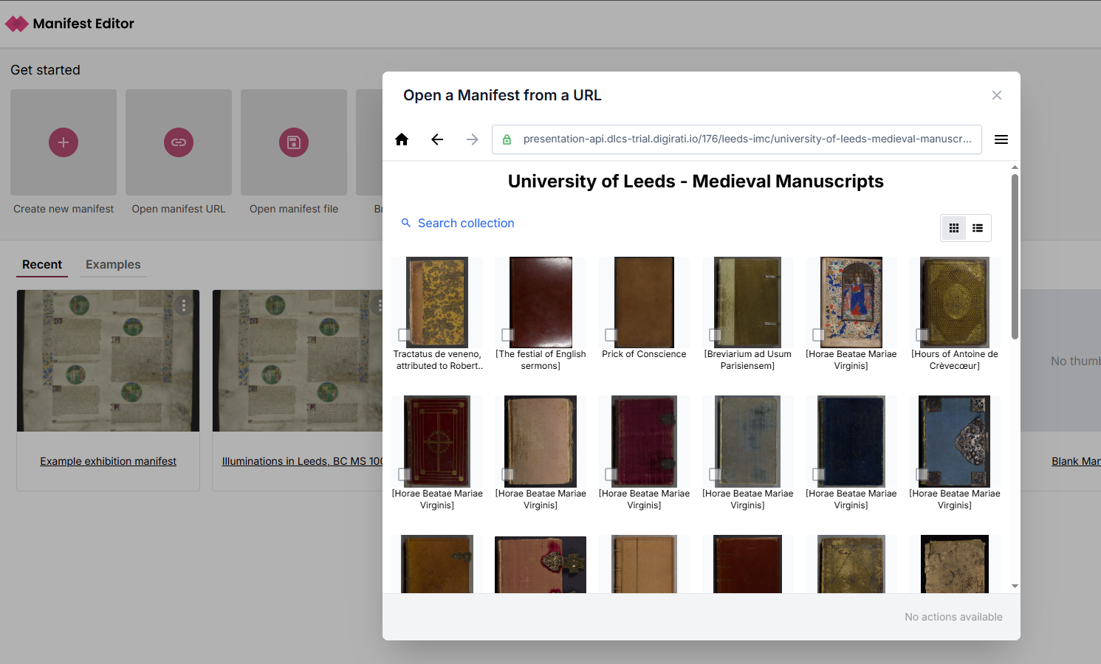The width and height of the screenshot is (1101, 664).
Task: Select the Hours of Antoine de Crèvecœur checkbox
Action: pyautogui.click(x=922, y=334)
